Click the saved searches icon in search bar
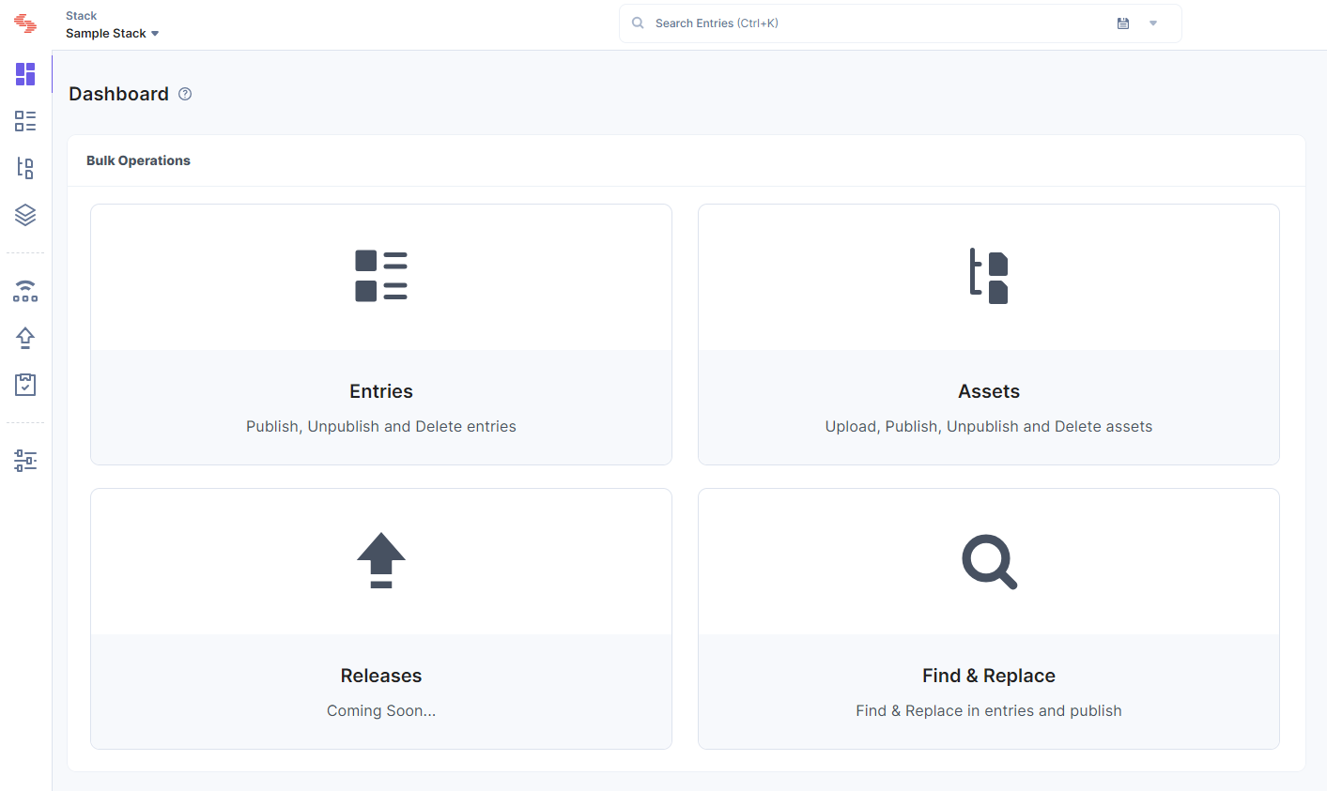1327x791 pixels. coord(1123,23)
